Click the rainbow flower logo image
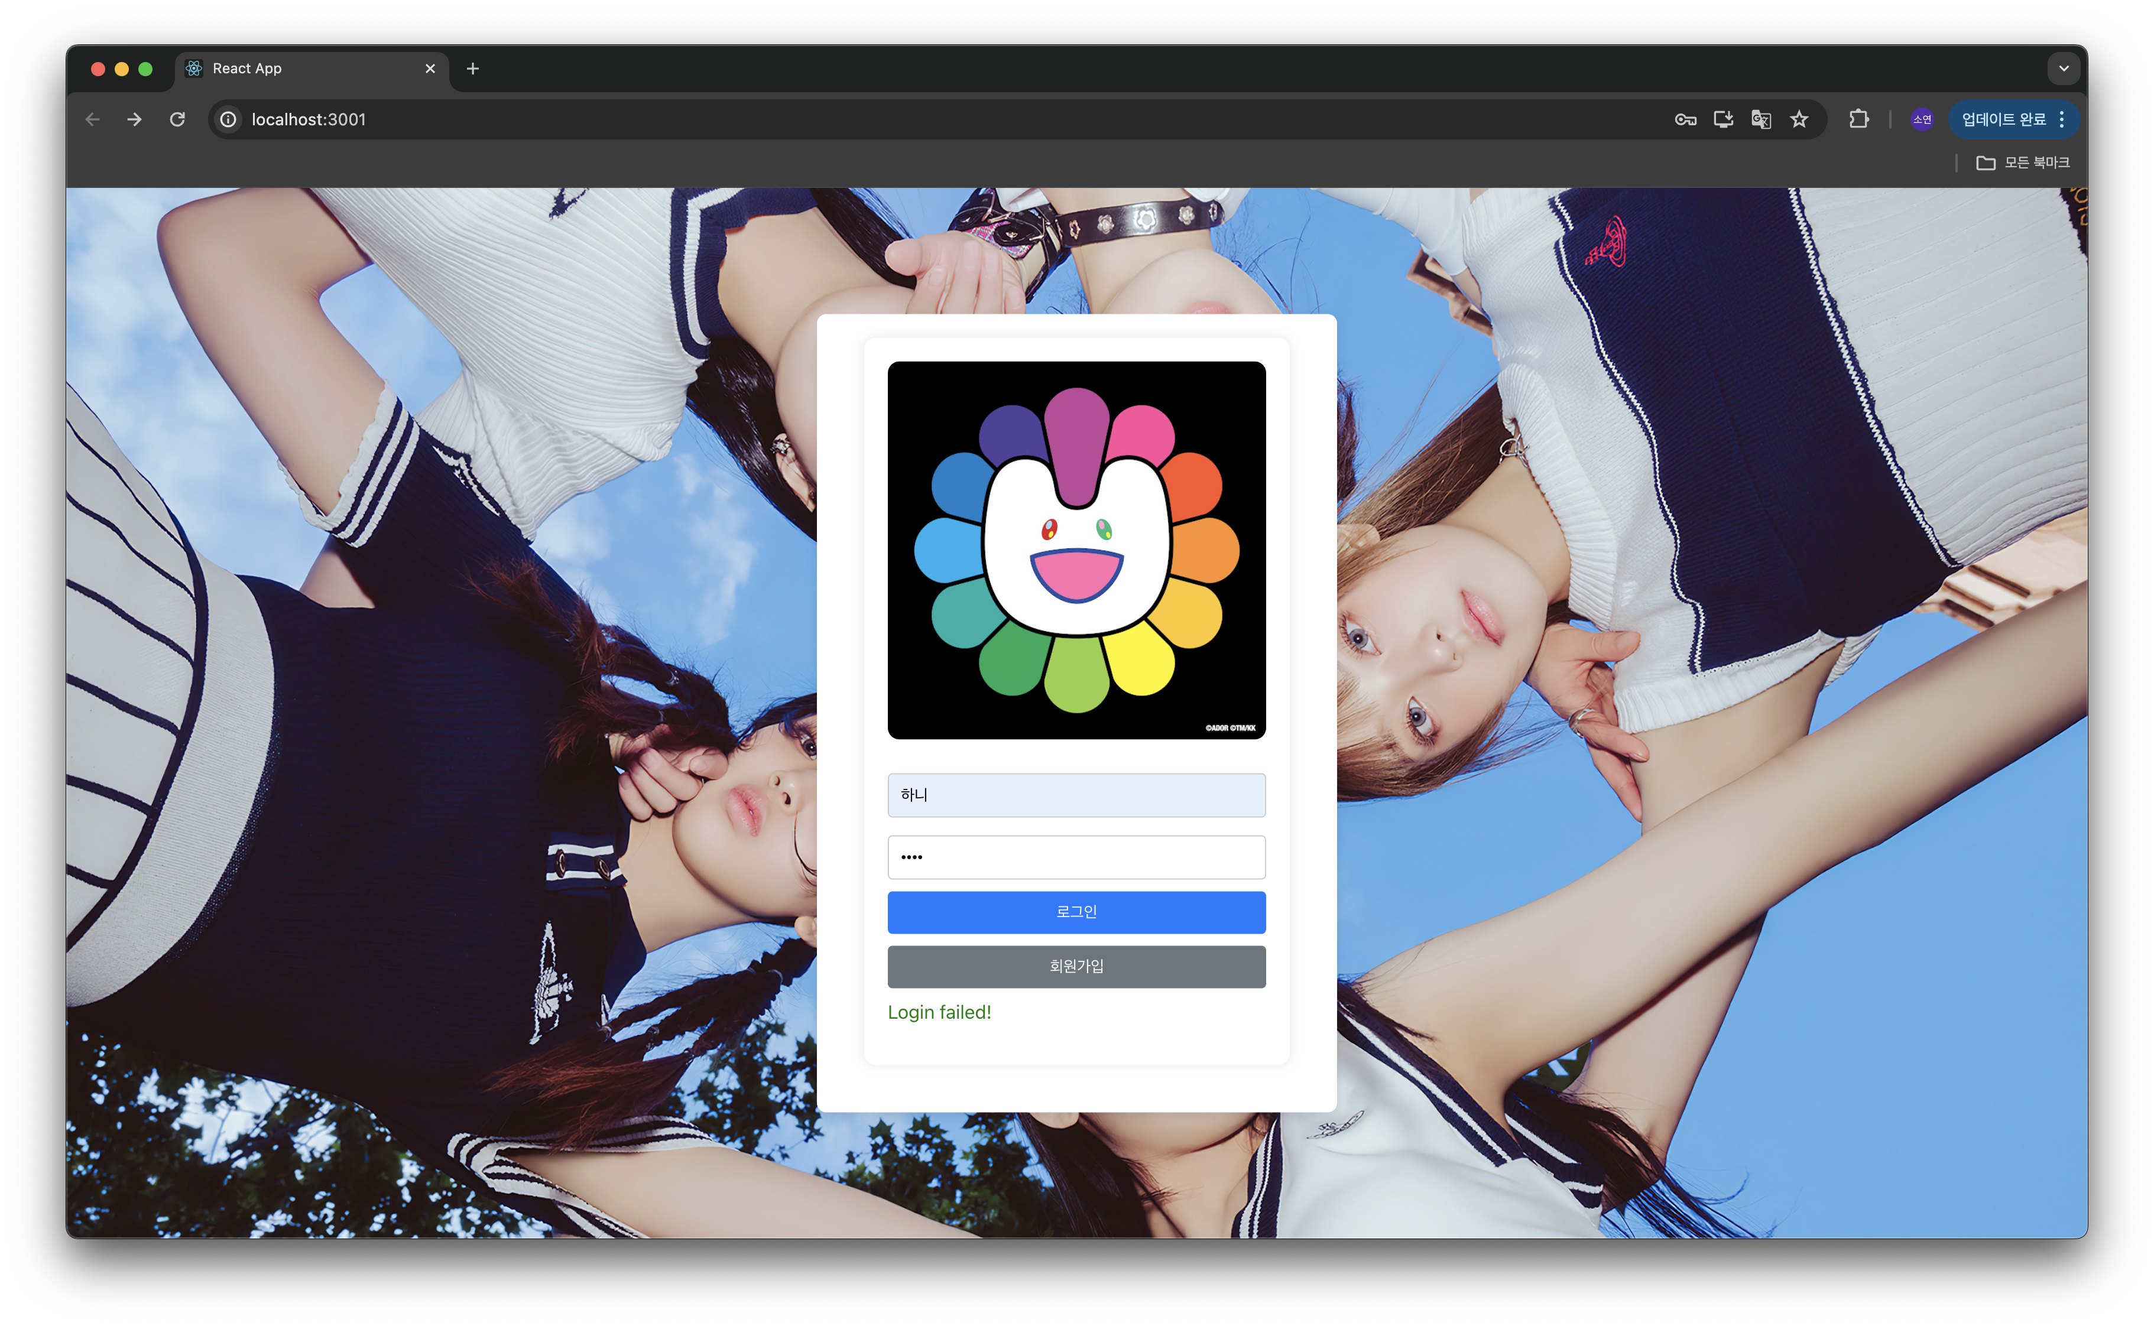Screen dimensions: 2154x1326 [x=1076, y=550]
